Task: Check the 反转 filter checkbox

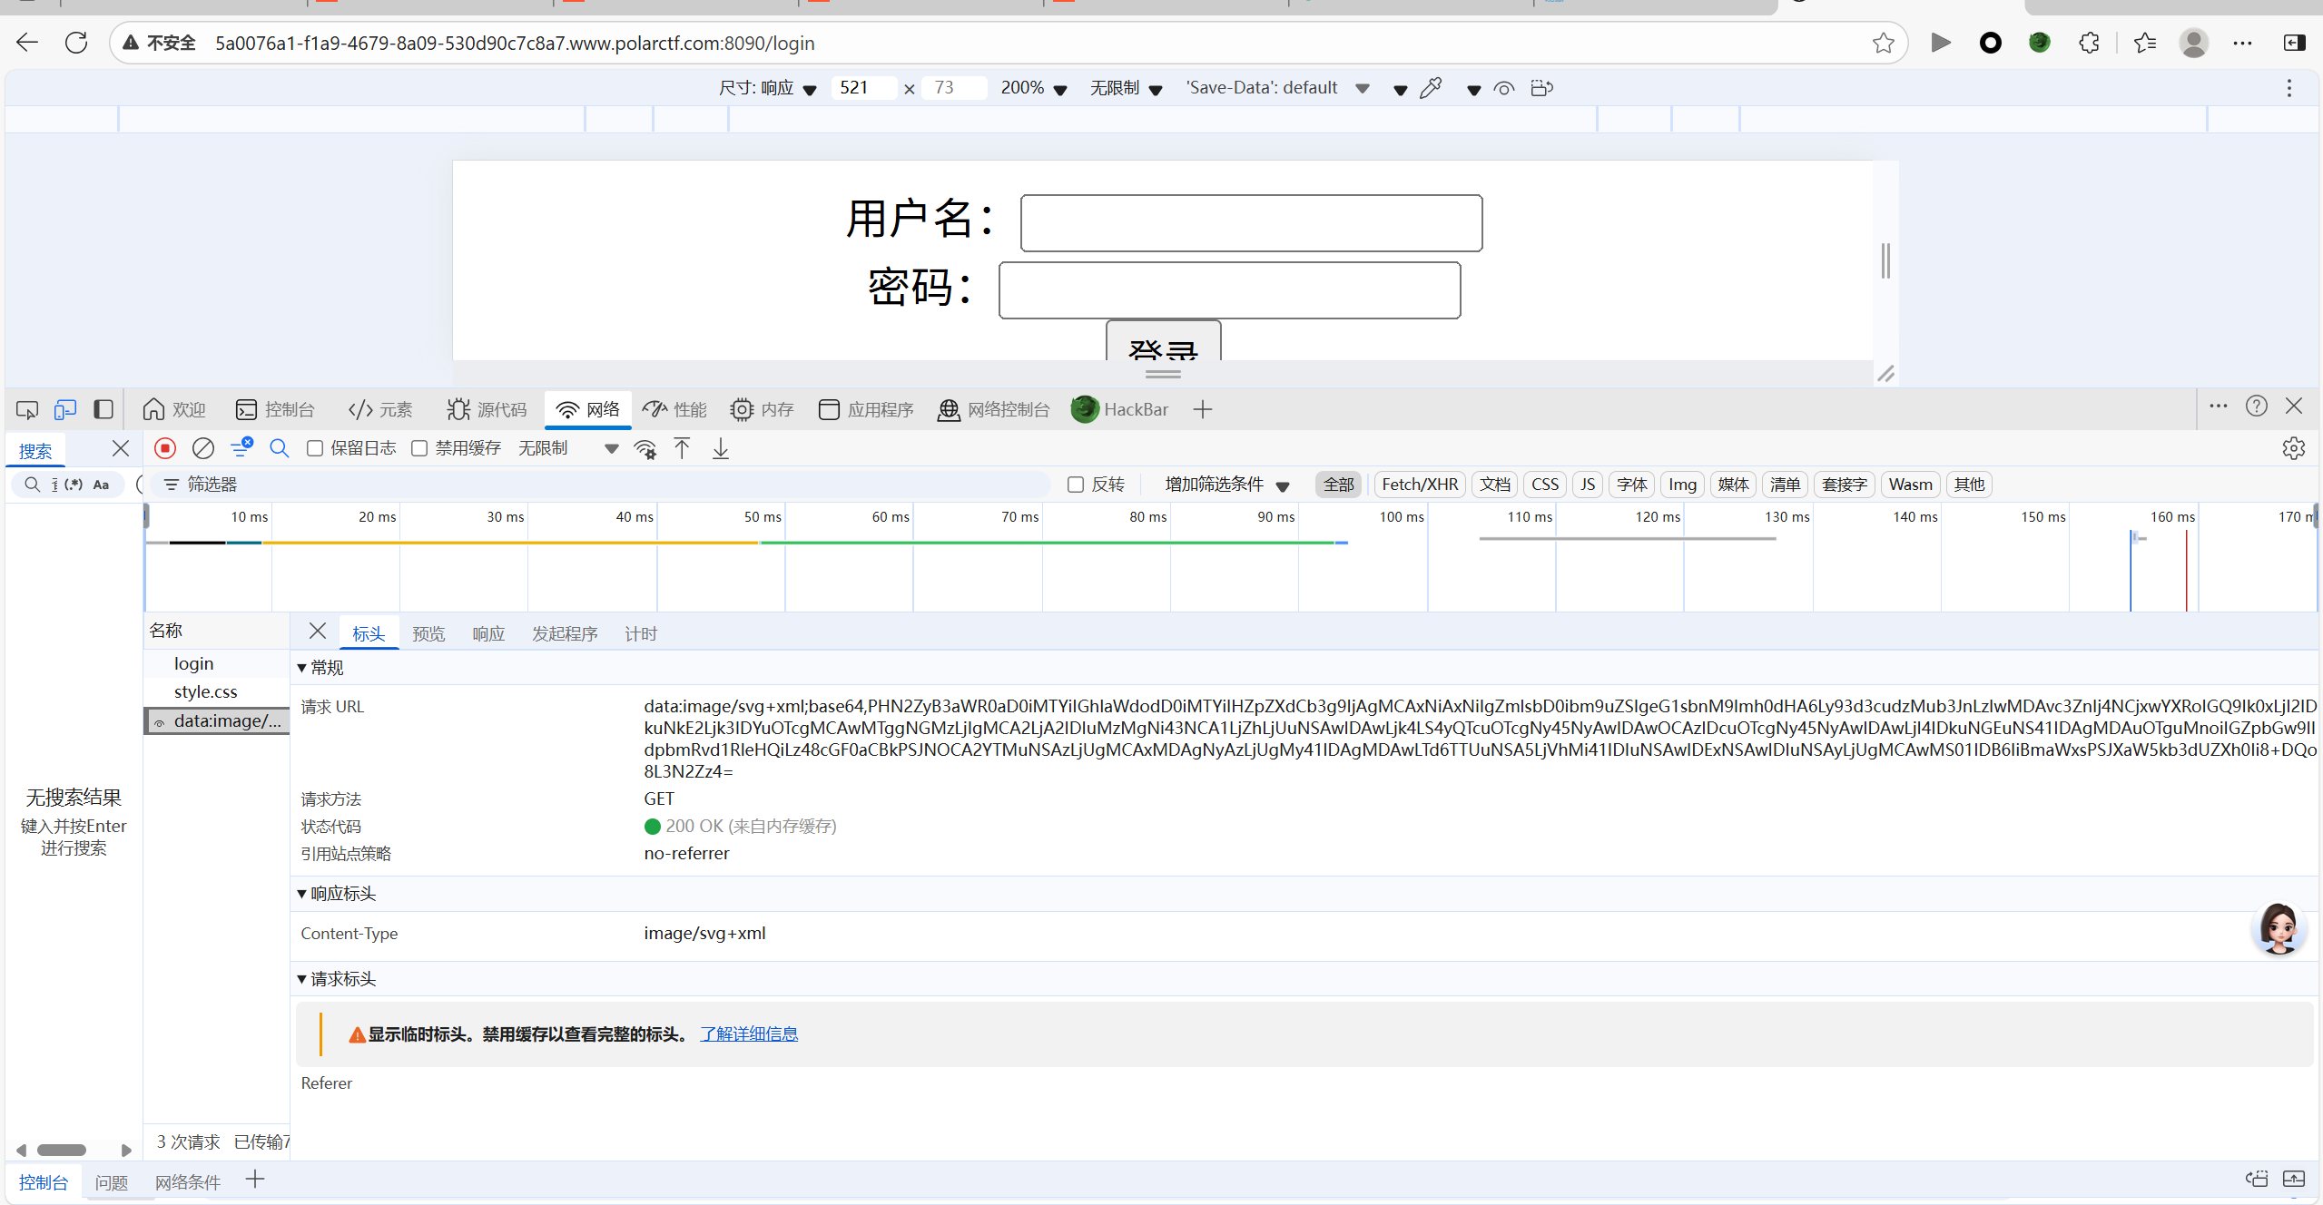Action: [x=1076, y=485]
